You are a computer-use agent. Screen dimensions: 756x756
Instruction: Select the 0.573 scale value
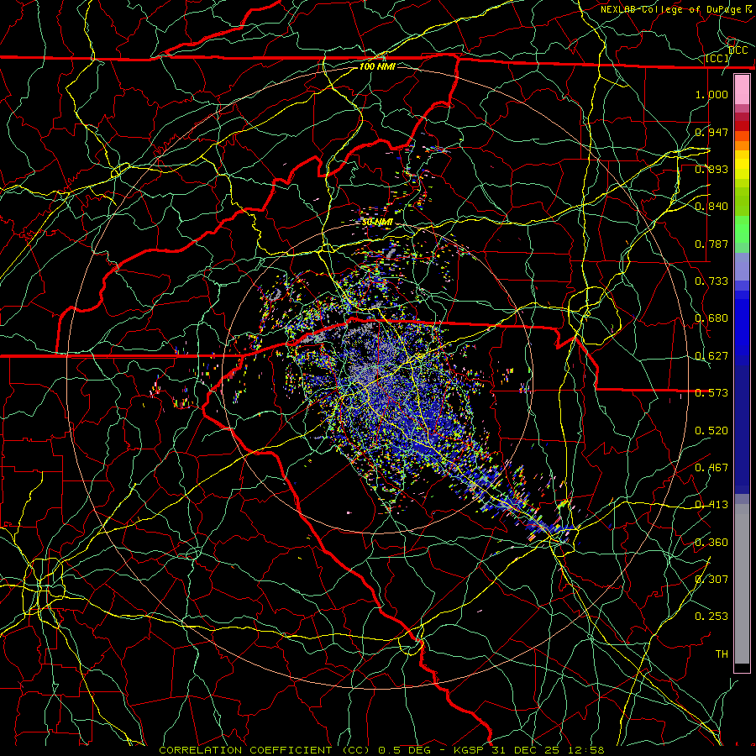(x=711, y=393)
